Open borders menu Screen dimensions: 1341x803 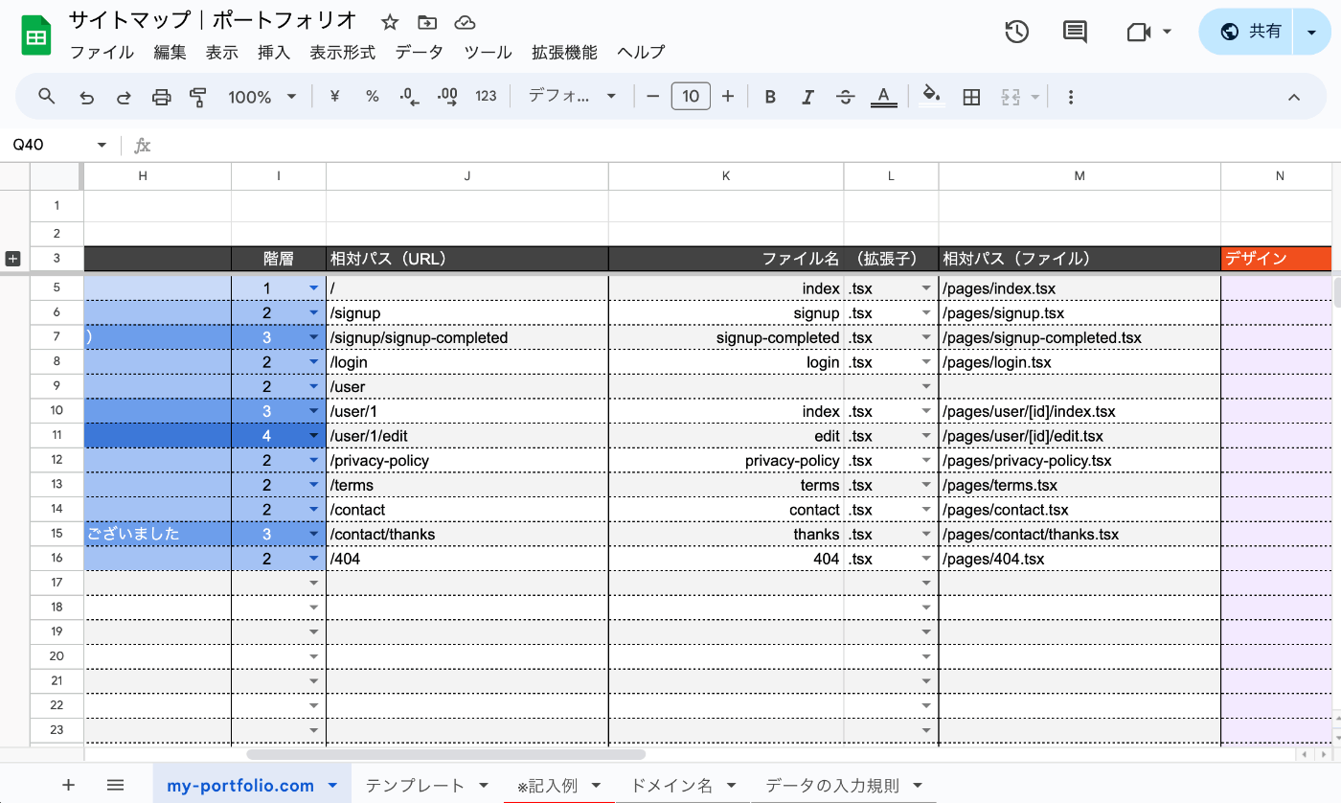coord(971,96)
